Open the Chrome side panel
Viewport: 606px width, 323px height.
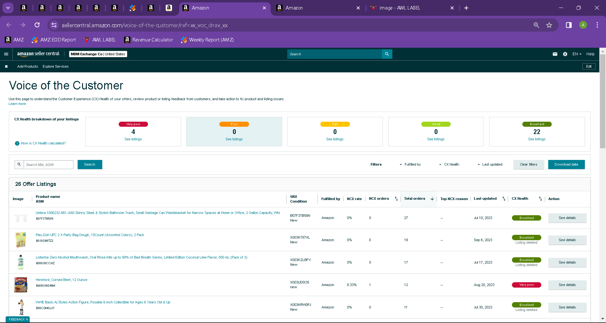[x=569, y=25]
